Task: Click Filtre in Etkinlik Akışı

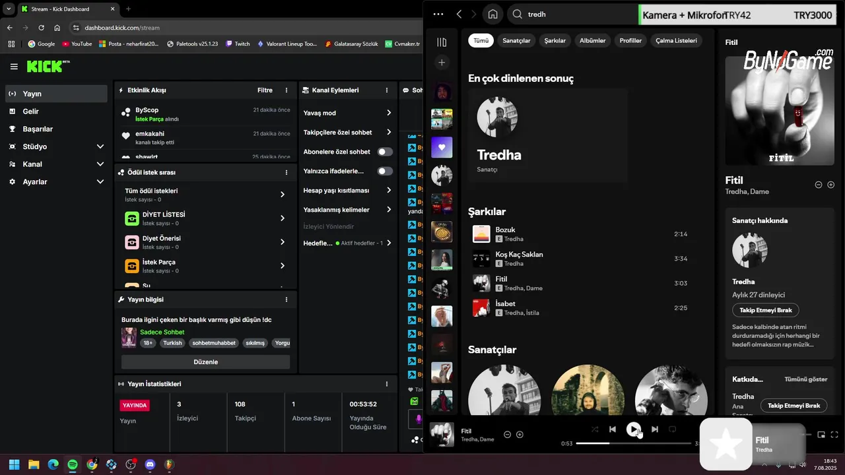Action: [265, 90]
